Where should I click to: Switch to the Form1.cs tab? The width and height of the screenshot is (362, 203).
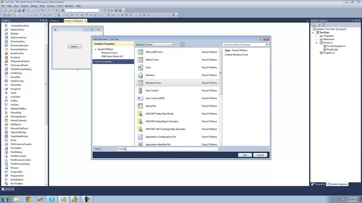(55, 21)
